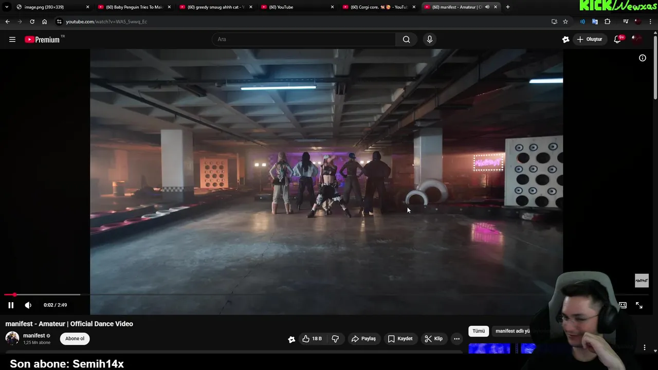Click the search magnifier button

406,40
